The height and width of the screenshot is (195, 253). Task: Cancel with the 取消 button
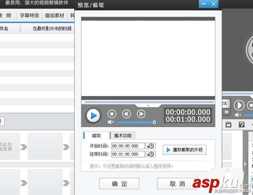(177, 184)
